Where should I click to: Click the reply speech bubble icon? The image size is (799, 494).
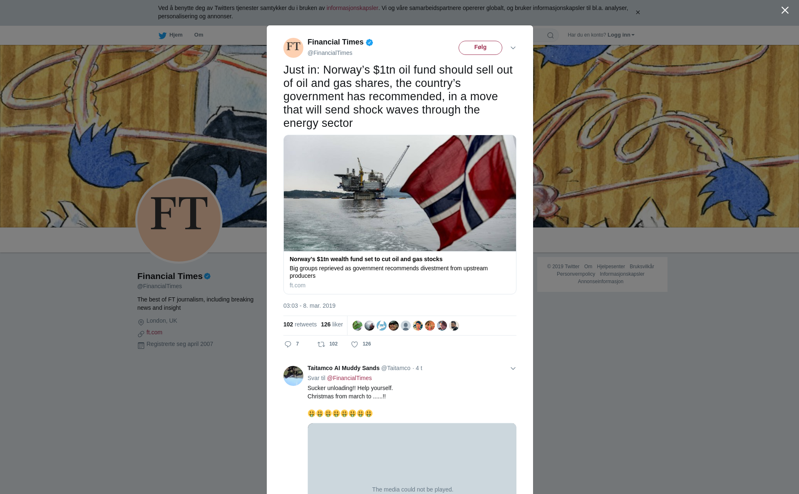(288, 344)
